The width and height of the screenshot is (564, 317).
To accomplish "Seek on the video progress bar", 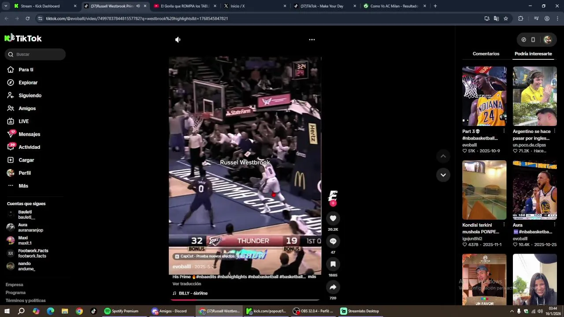I will [245, 300].
